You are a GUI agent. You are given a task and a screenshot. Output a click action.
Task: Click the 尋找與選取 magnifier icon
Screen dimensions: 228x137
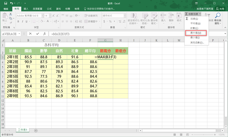pos(218,17)
